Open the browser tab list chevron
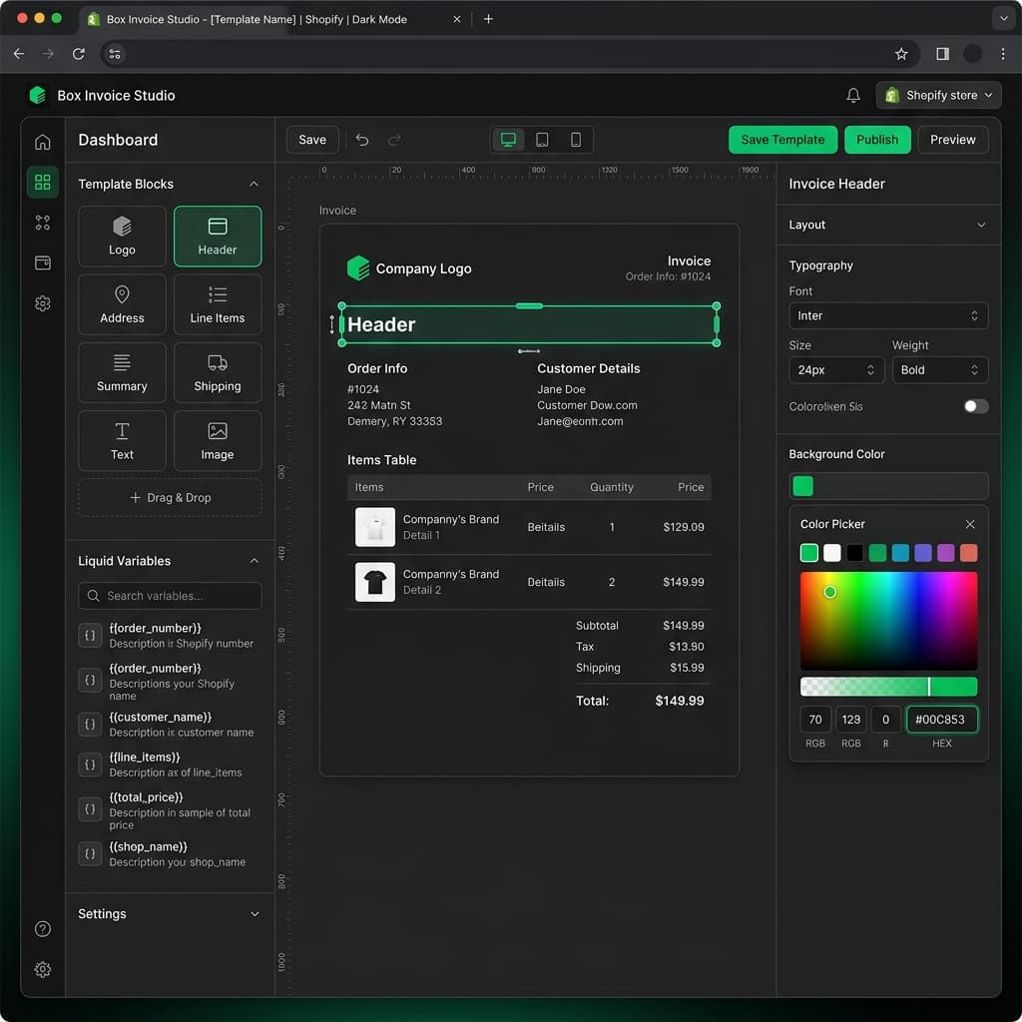Screen dimensions: 1022x1022 tap(1003, 18)
